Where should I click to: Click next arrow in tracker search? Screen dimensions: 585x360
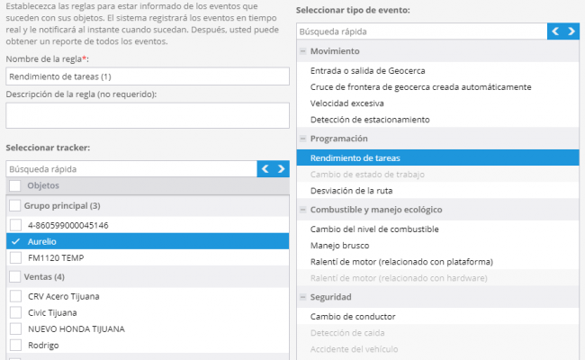click(x=282, y=169)
